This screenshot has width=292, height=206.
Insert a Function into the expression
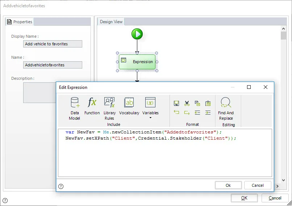pyautogui.click(x=92, y=106)
